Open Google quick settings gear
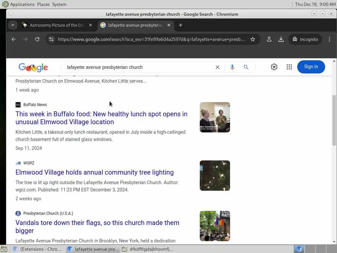337x253 pixels. pyautogui.click(x=274, y=67)
